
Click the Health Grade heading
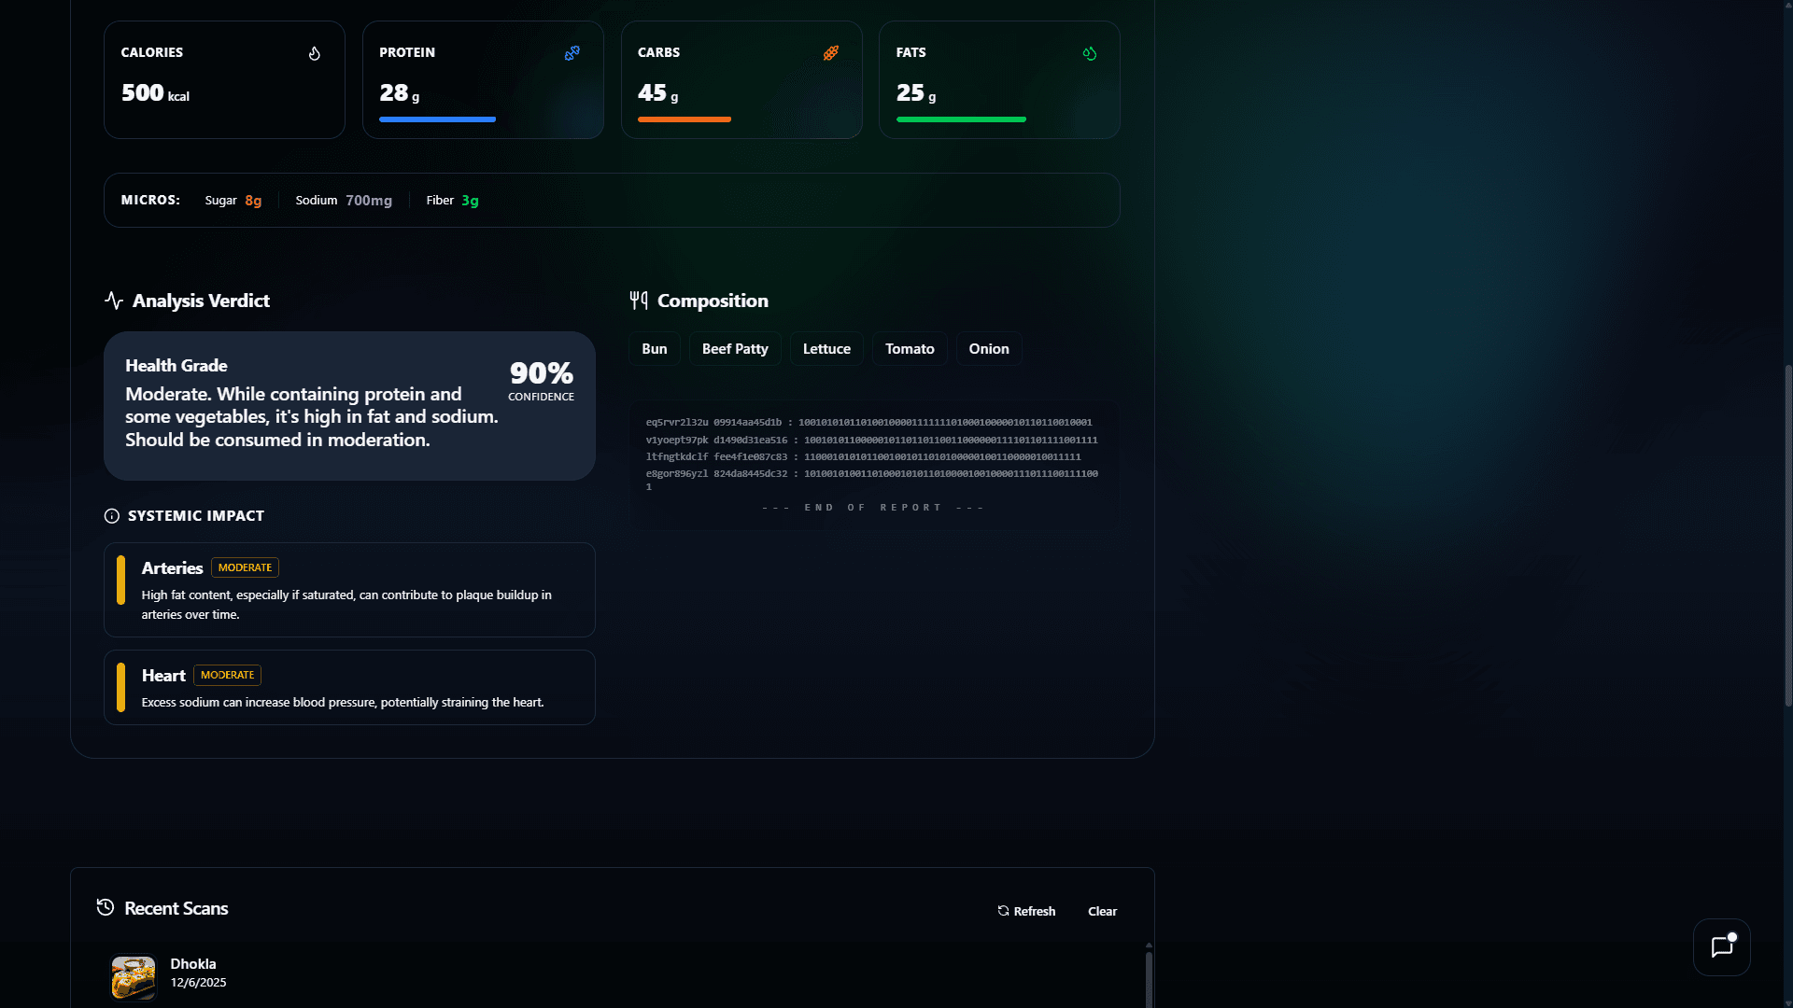tap(176, 366)
